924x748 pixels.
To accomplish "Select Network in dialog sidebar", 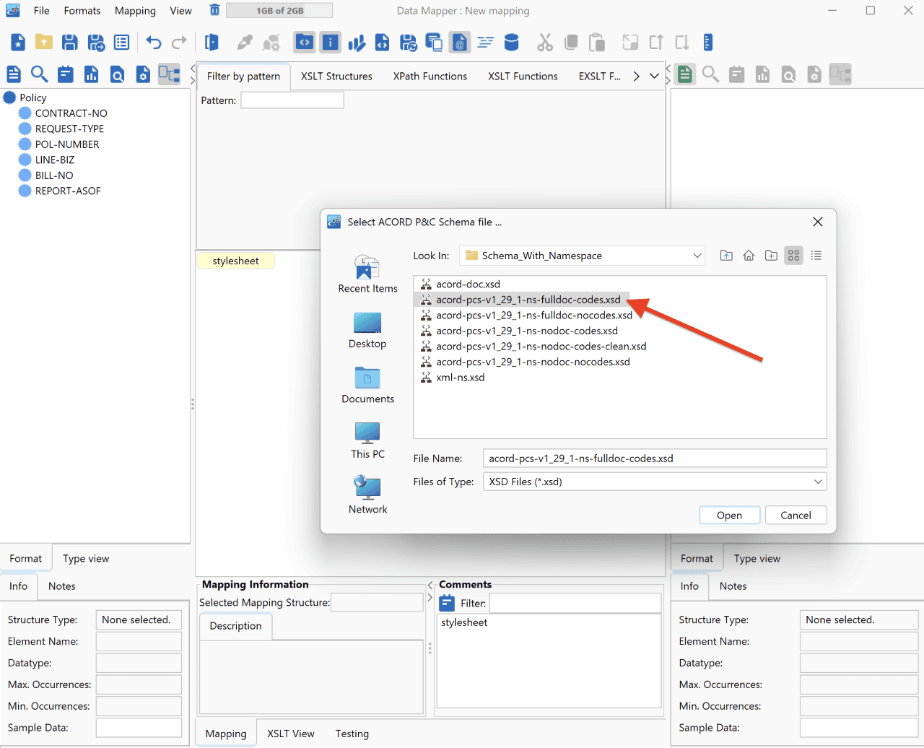I will 367,495.
